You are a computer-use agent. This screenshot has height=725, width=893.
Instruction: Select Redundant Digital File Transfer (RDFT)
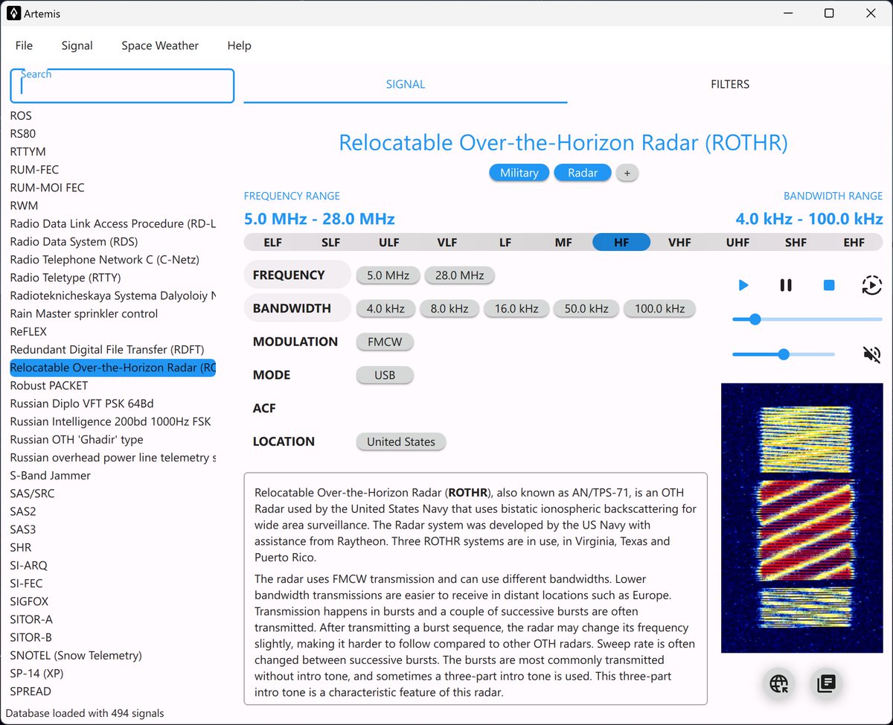[113, 349]
